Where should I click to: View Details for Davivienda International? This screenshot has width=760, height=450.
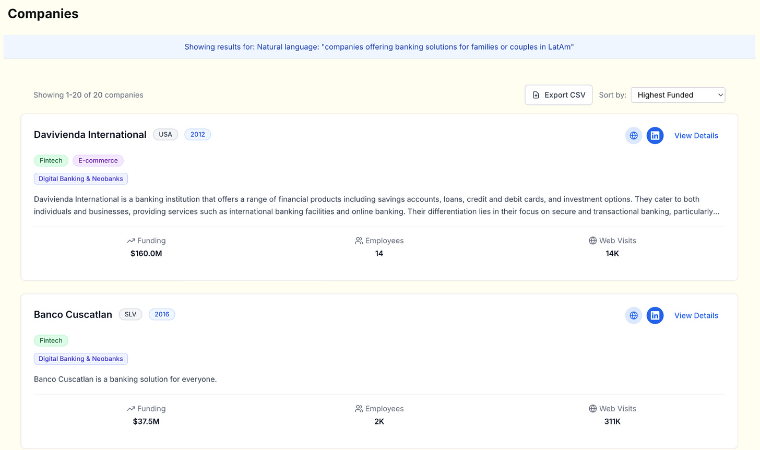(696, 136)
